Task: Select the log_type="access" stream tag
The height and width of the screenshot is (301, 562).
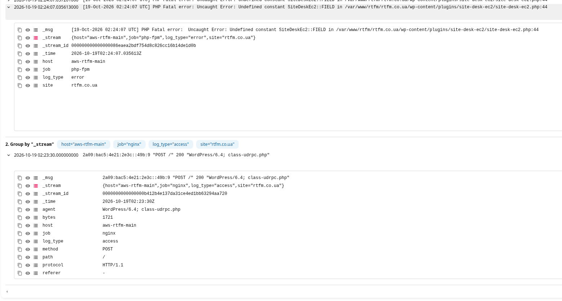Action: tap(171, 144)
